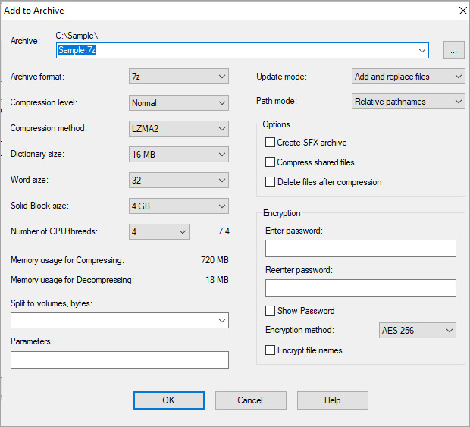Enable Create SFX archive checkbox
This screenshot has width=470, height=427.
pos(270,143)
